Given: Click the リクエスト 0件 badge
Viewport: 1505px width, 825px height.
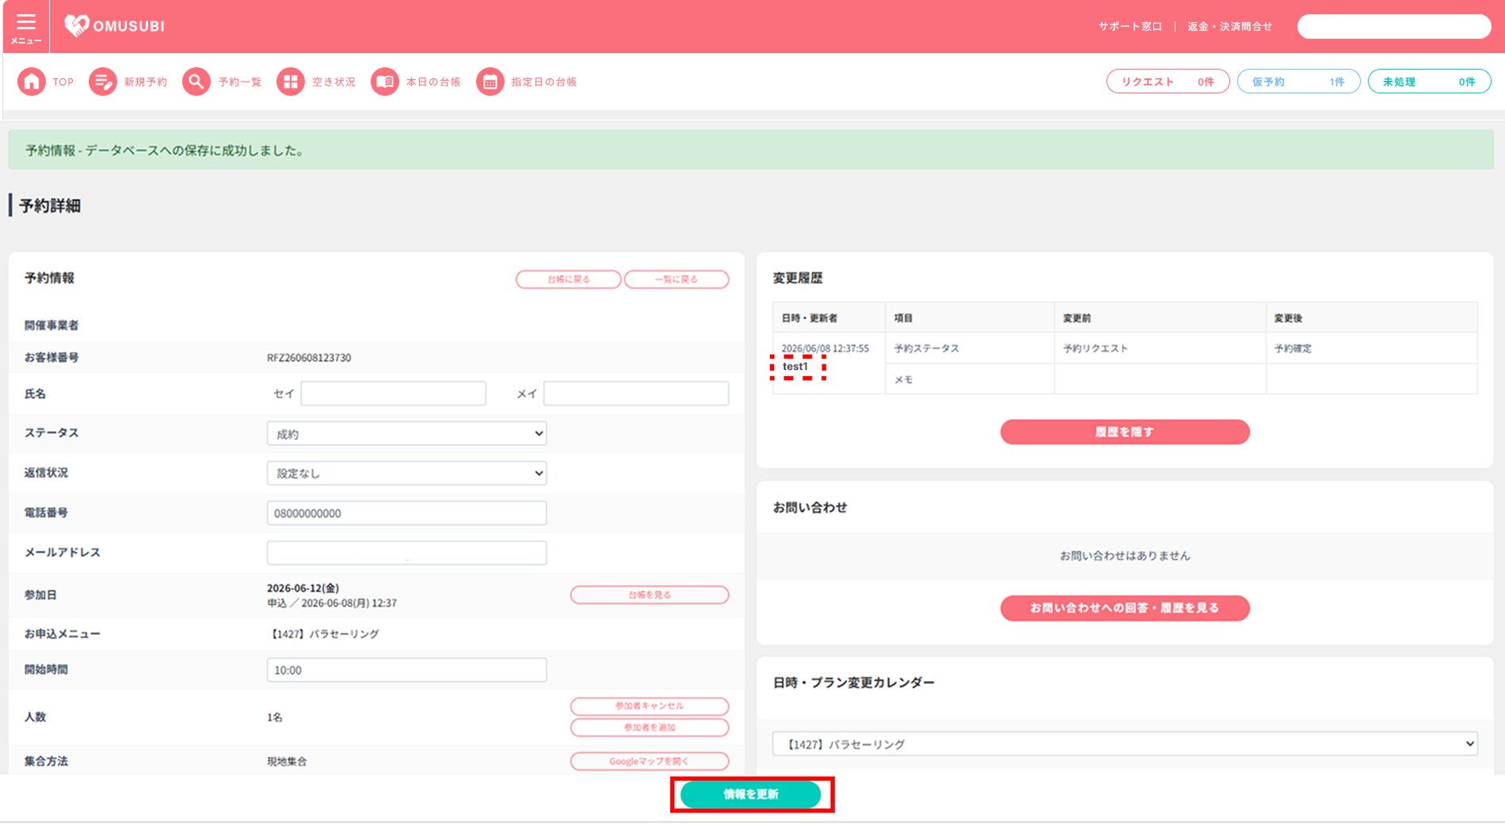Looking at the screenshot, I should (x=1168, y=82).
